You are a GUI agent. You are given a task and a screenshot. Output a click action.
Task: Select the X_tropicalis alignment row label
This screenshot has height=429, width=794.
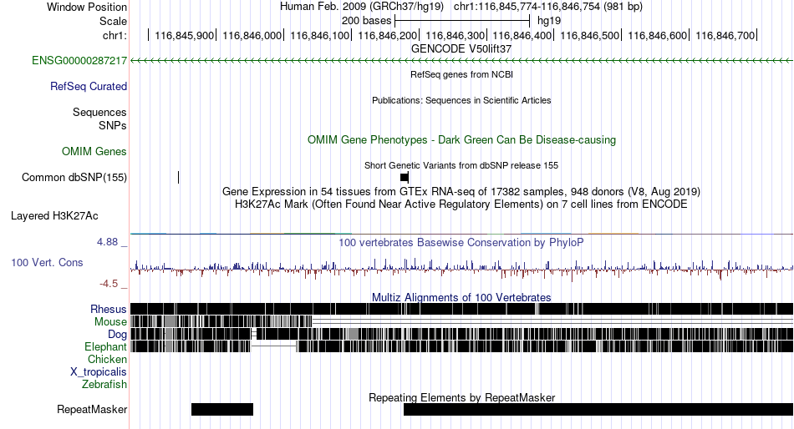coord(99,372)
